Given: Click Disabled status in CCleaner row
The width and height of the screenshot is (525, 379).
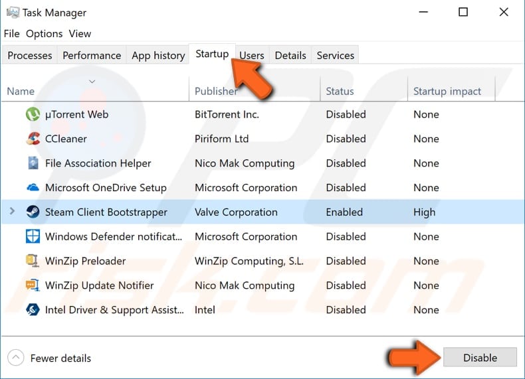Looking at the screenshot, I should [x=346, y=139].
